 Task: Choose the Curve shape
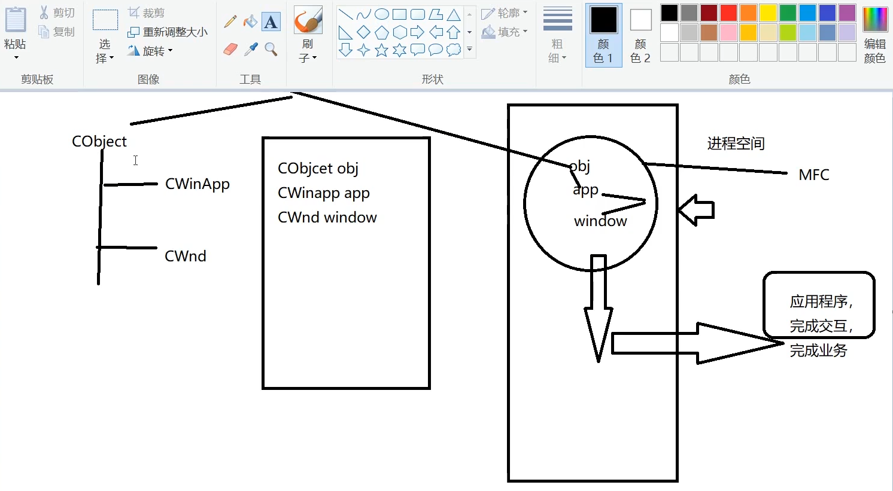click(x=363, y=14)
